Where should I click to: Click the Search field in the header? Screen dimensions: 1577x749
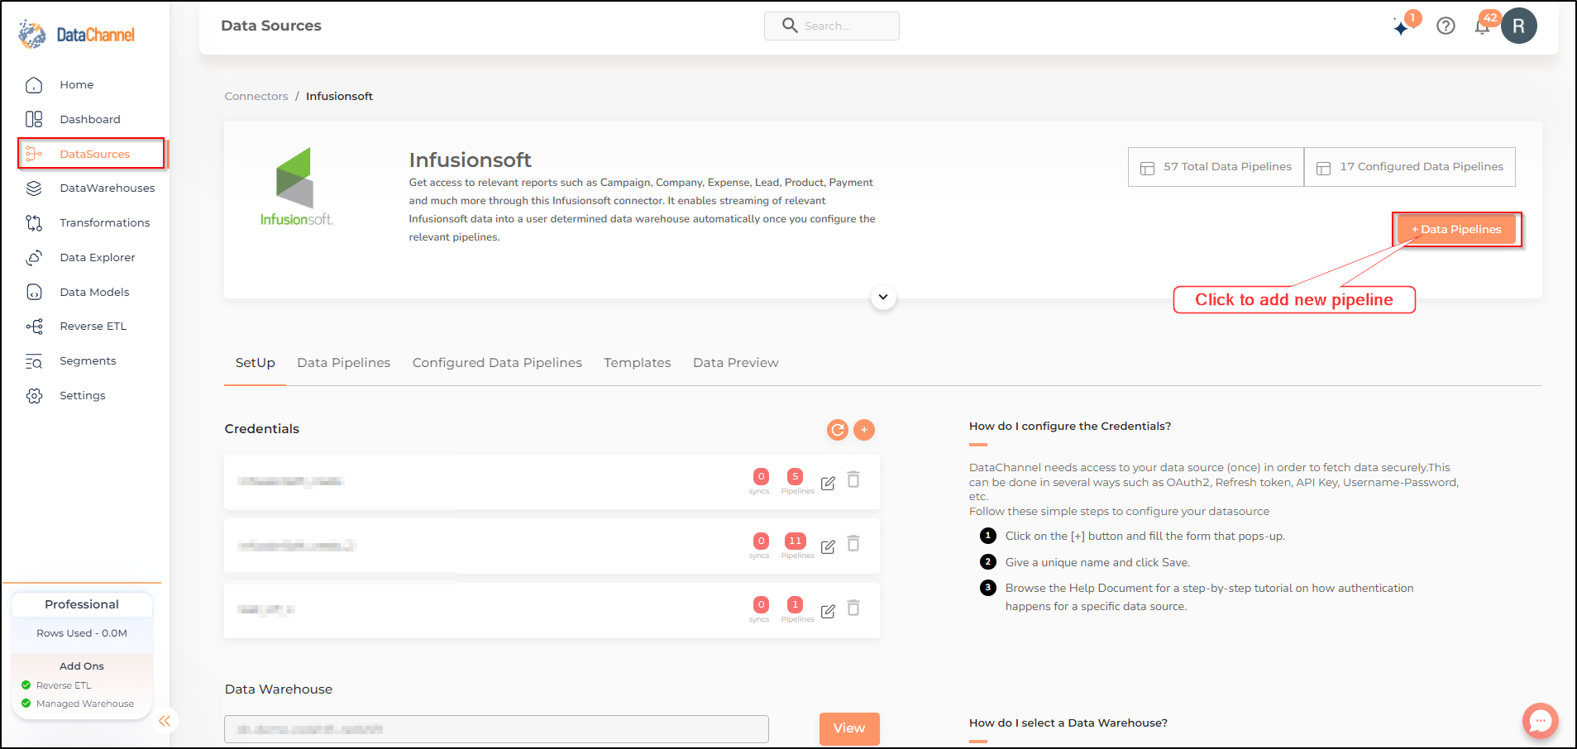[832, 26]
